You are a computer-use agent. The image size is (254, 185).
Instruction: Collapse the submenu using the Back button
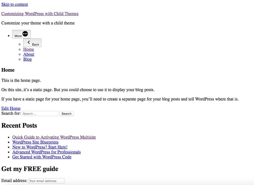[x=32, y=43]
